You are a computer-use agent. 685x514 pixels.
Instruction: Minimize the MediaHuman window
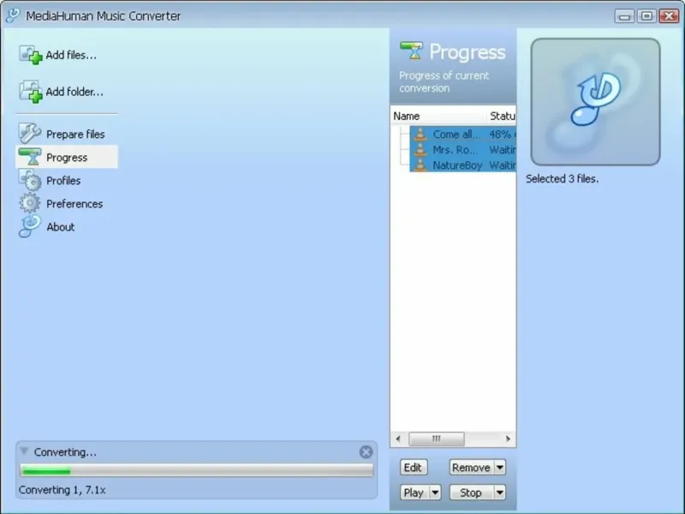click(x=624, y=16)
